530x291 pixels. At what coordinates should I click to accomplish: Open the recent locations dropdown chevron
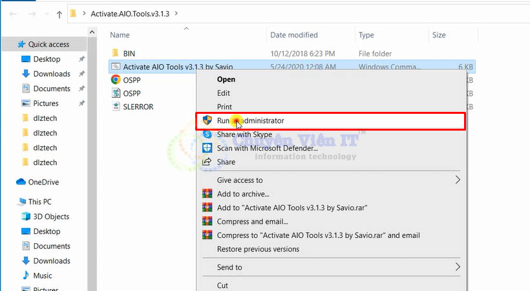(45, 13)
